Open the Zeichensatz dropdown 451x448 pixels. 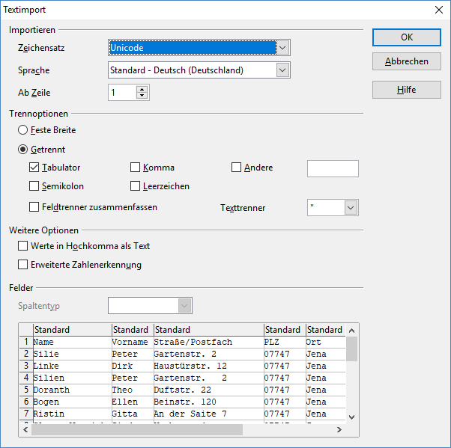282,48
